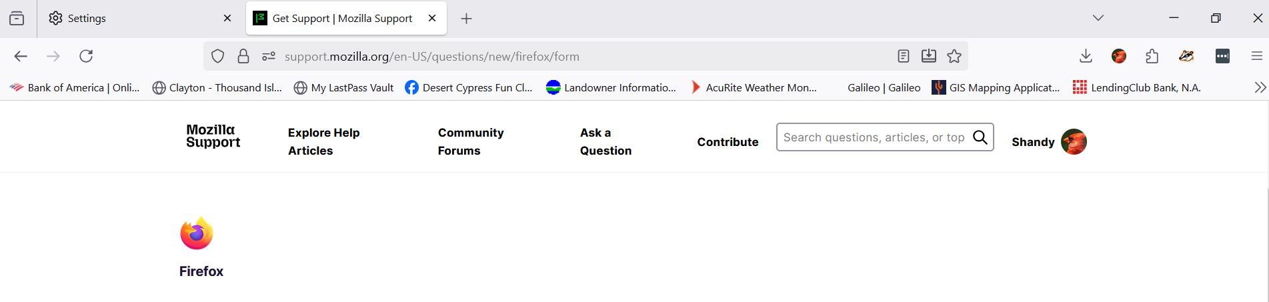
Task: Open the LastPass extension button
Action: pos(1222,57)
